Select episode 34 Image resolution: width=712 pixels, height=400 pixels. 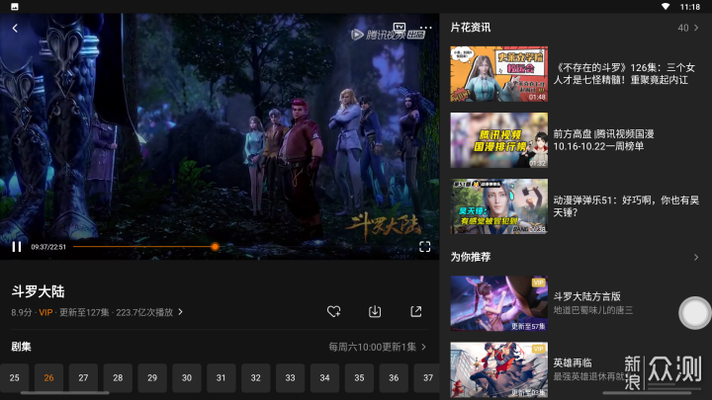(x=324, y=377)
